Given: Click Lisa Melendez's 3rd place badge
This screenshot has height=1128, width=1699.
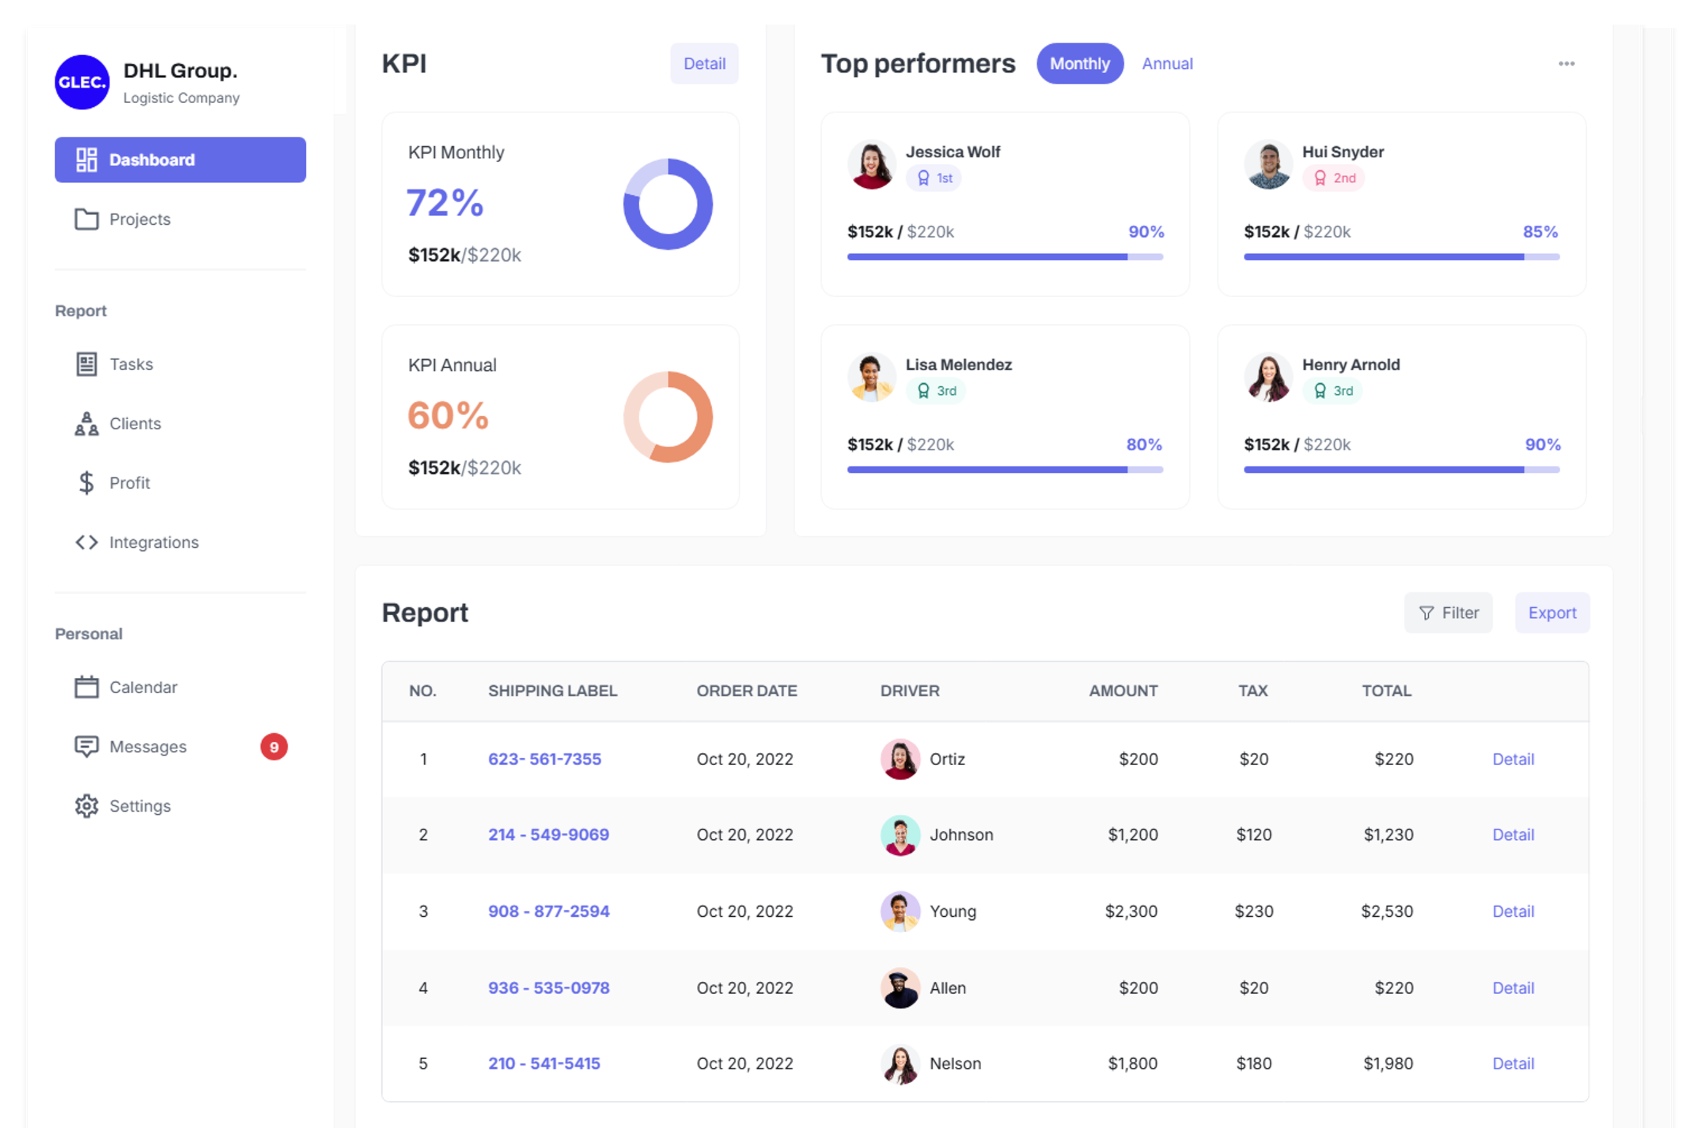Looking at the screenshot, I should pos(935,391).
